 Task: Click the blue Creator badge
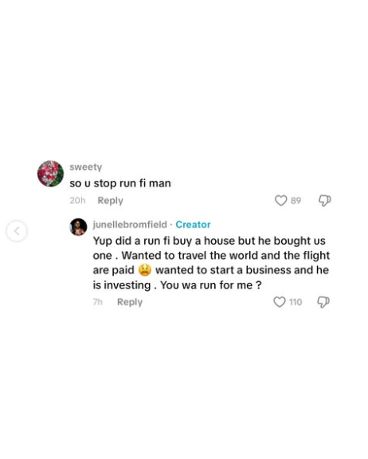pos(193,225)
